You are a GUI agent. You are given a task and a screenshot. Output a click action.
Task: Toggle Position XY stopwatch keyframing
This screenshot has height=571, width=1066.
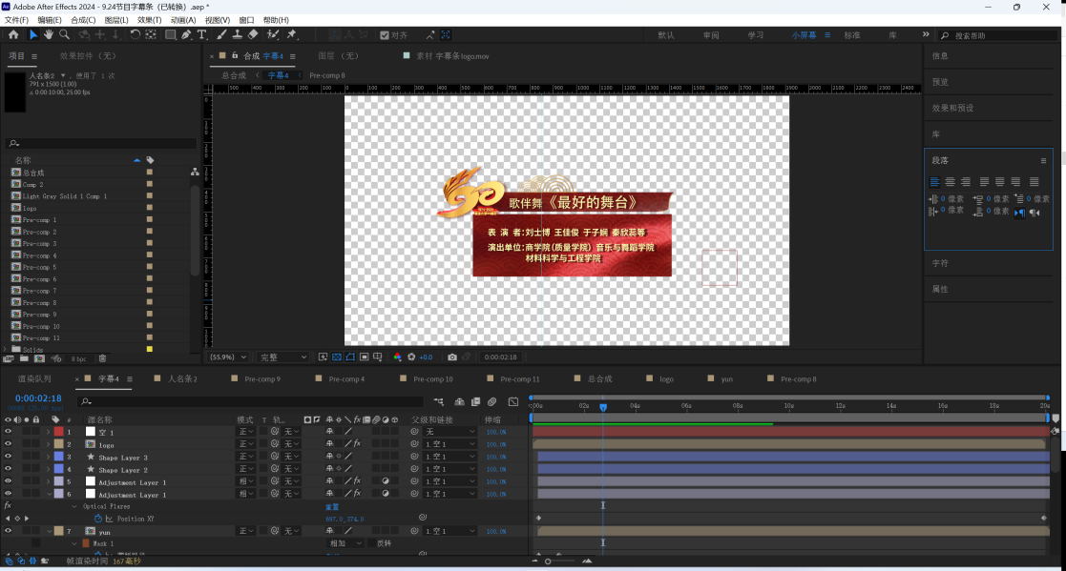point(98,519)
